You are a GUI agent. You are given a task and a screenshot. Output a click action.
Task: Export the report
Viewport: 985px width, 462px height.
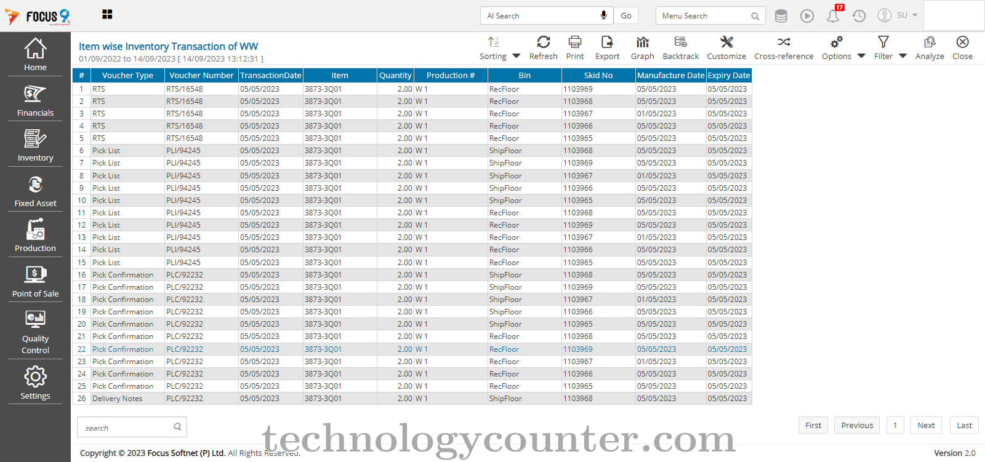607,47
